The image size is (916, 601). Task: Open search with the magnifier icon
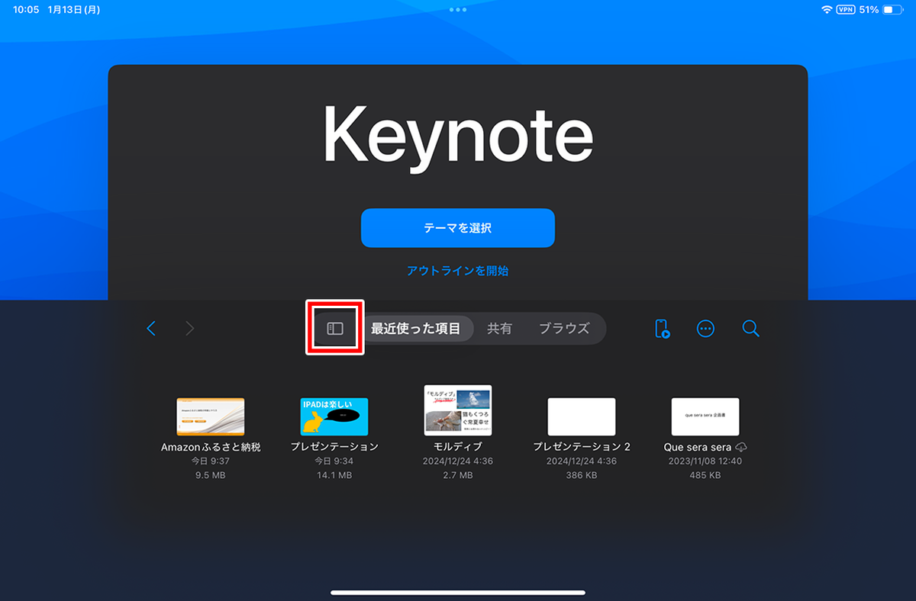click(750, 329)
